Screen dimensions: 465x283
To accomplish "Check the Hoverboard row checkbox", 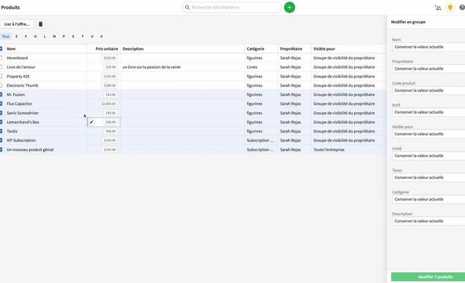I will tap(1, 58).
